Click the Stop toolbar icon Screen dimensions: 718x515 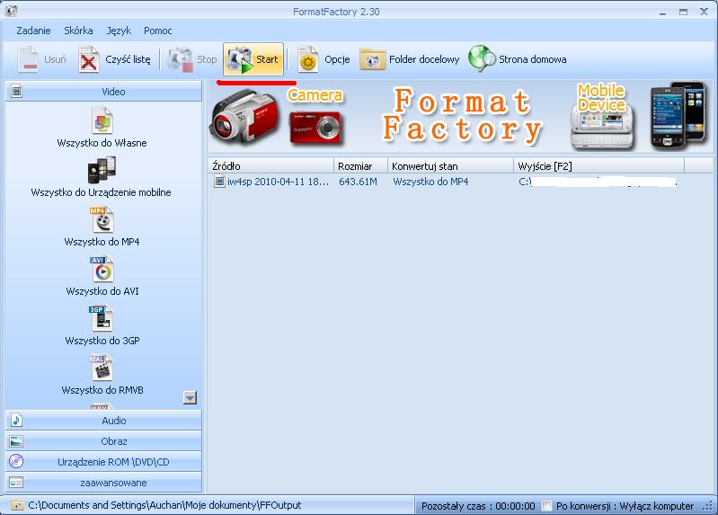[x=180, y=59]
